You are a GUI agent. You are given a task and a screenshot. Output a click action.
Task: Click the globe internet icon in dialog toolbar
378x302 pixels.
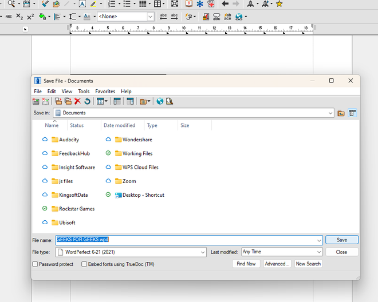[x=160, y=101]
